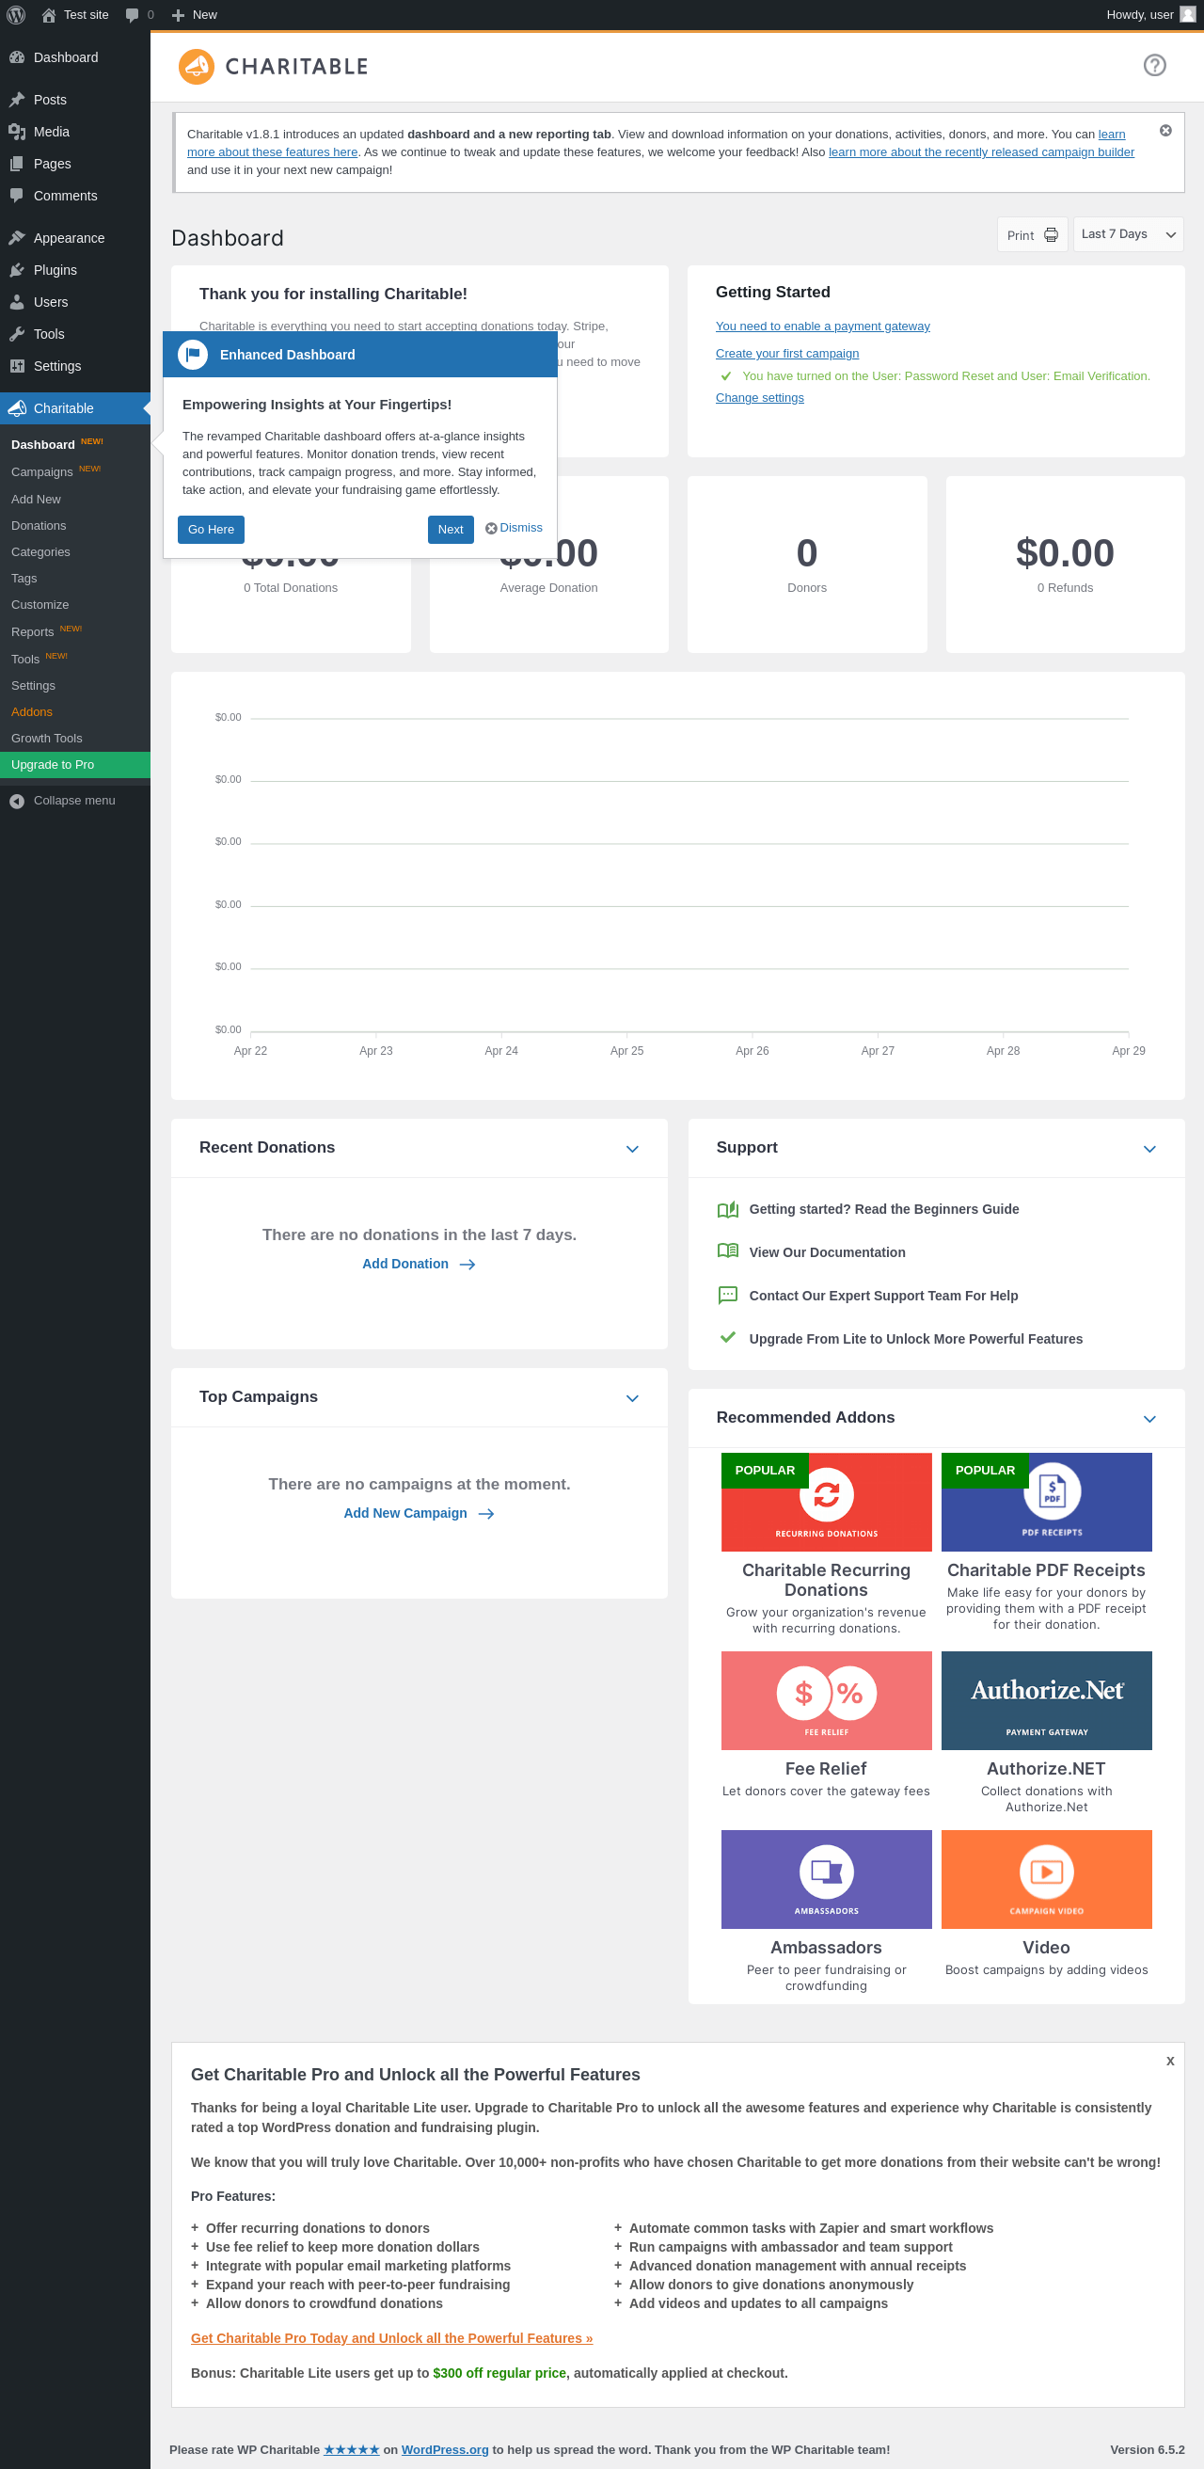1204x2469 pixels.
Task: Open Upgrade From Lite support link
Action: pyautogui.click(x=914, y=1339)
